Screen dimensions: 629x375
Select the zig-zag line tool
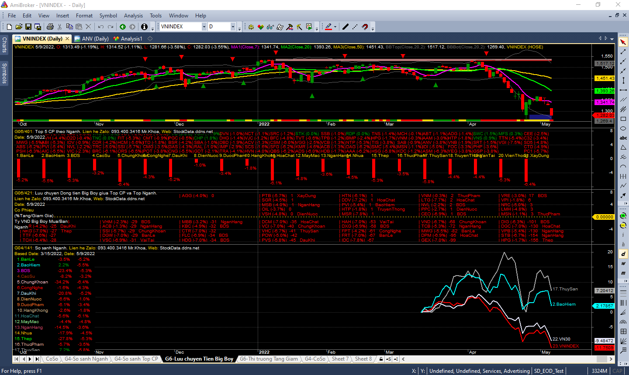pyautogui.click(x=623, y=186)
